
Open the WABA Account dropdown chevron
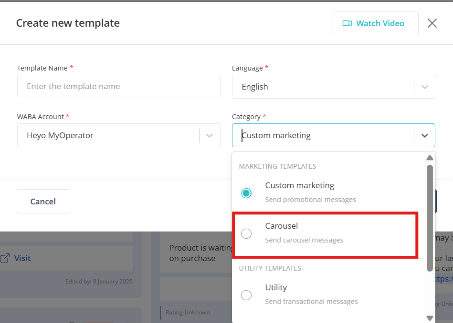pyautogui.click(x=210, y=135)
